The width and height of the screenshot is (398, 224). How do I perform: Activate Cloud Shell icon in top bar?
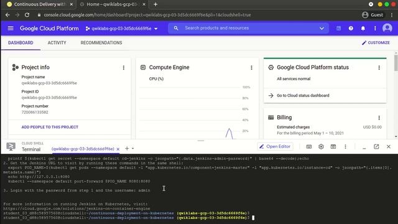click(338, 28)
